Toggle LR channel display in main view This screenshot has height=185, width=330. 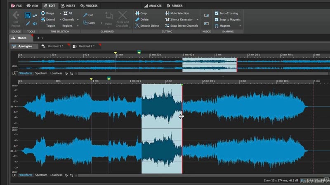[x=14, y=175]
